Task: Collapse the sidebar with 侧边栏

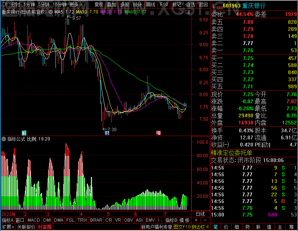Action: [x=200, y=227]
